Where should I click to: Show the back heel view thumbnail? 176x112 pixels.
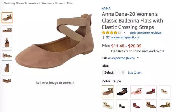7,68
